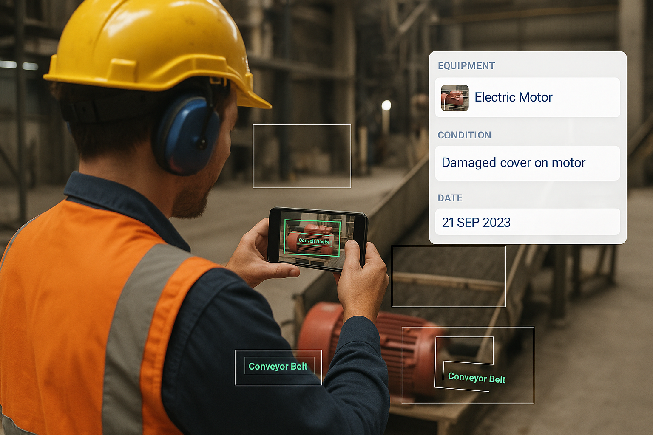This screenshot has height=435, width=653.
Task: Click the DATE section heading
Action: (450, 198)
